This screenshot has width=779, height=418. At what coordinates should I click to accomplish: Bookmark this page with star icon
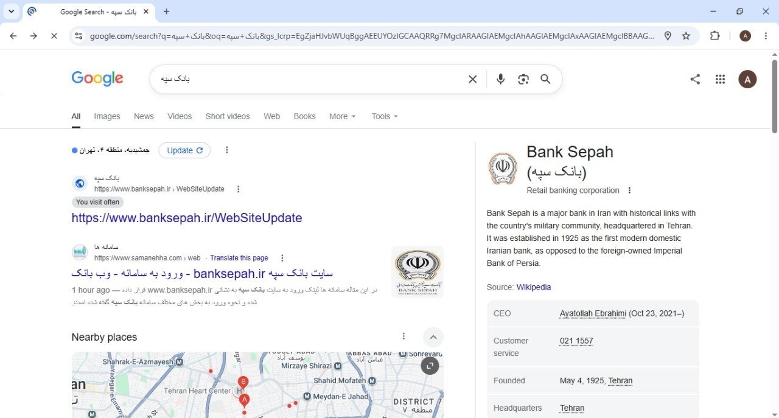point(686,36)
